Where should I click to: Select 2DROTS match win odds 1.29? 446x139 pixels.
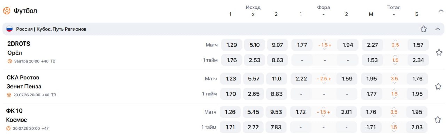coord(232,45)
